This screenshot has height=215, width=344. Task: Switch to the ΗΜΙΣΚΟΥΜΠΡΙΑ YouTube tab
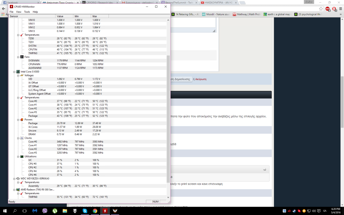tap(218, 3)
